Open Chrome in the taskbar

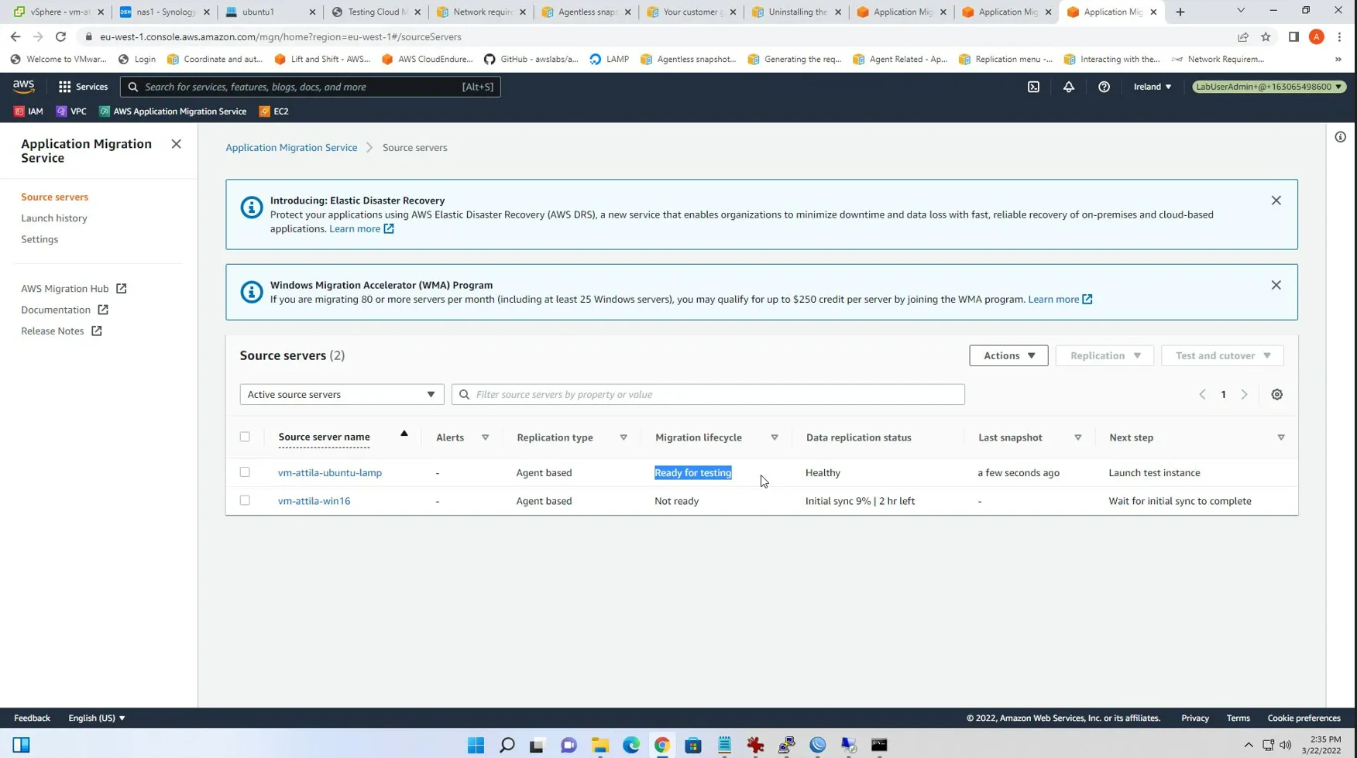click(662, 745)
